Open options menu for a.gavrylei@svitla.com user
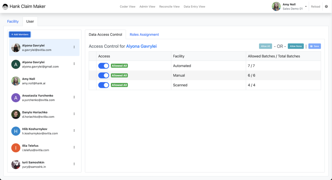The width and height of the screenshot is (332, 180). click(x=74, y=47)
